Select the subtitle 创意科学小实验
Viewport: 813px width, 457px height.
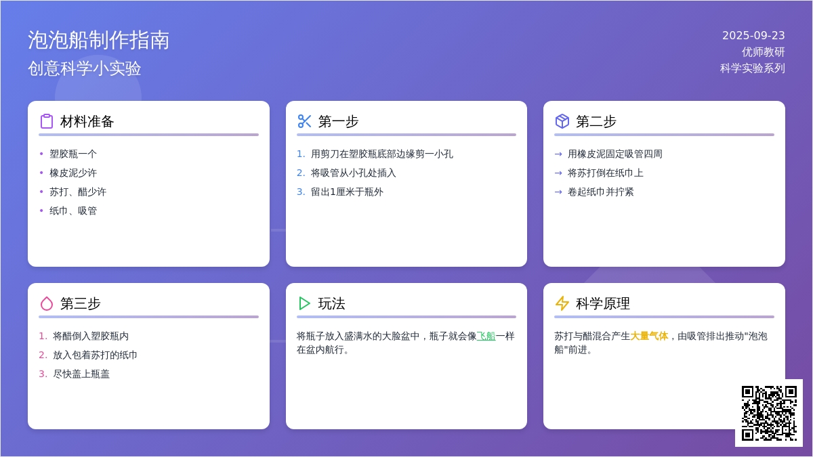pos(85,68)
